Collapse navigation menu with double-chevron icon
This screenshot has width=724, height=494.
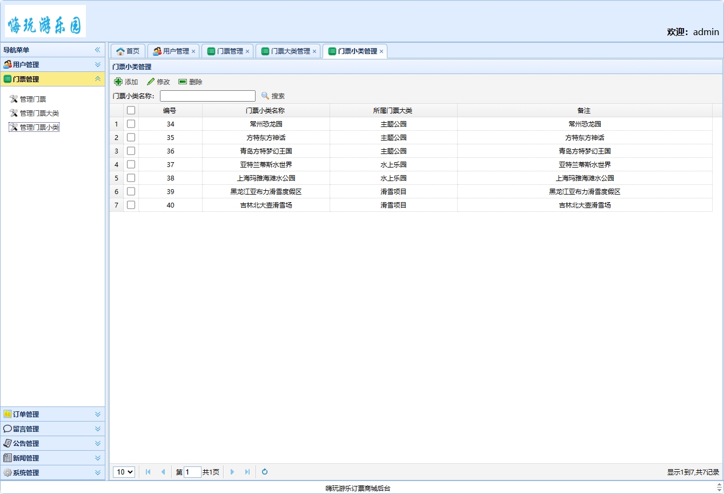click(x=98, y=50)
